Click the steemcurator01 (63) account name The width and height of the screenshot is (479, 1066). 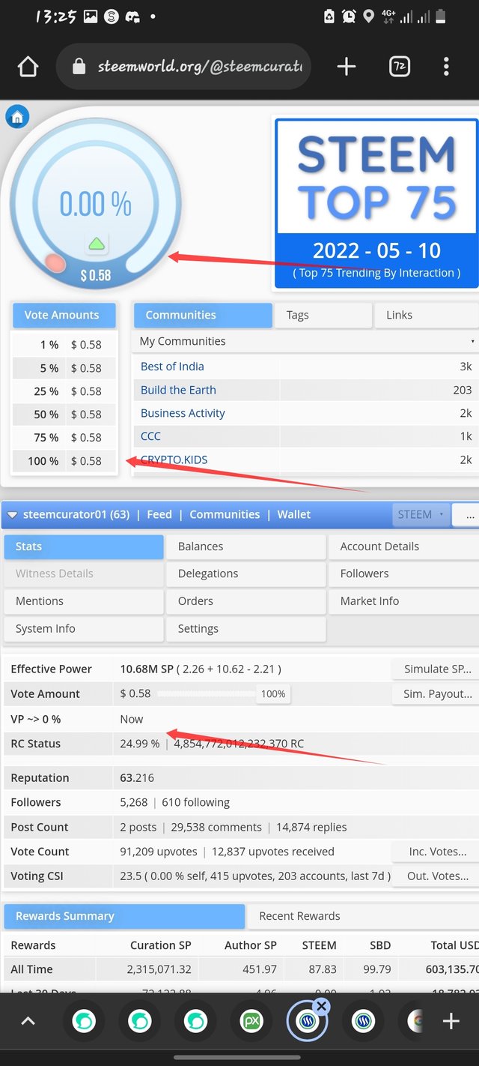tap(76, 514)
